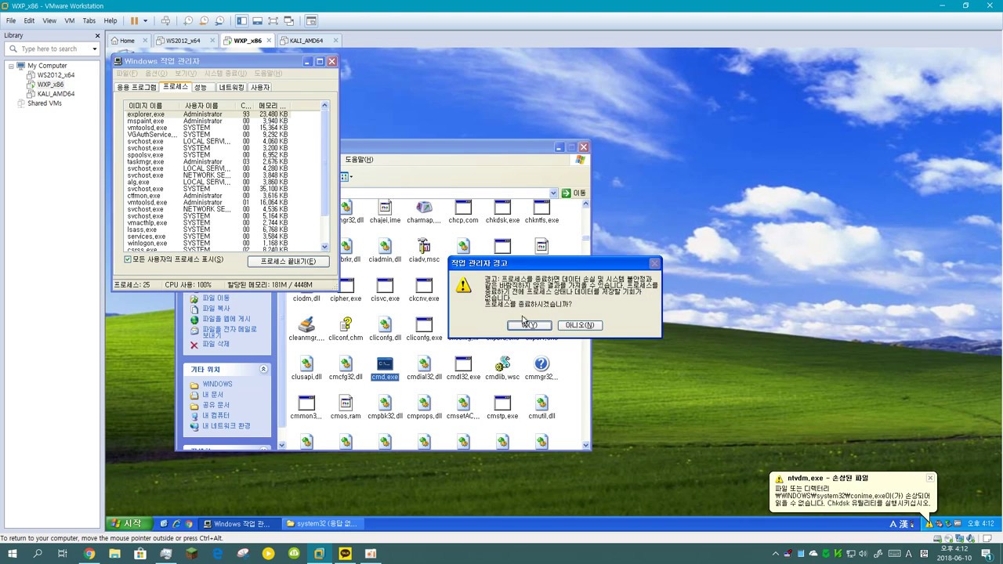Screen dimensions: 1003x564
Task: Select the cmdlib.wsc file icon
Action: (x=502, y=369)
